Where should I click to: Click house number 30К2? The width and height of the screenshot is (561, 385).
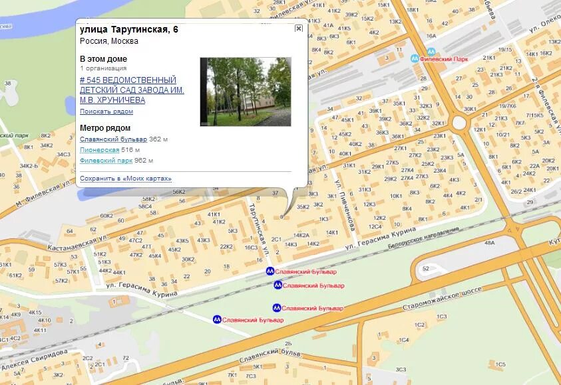click(188, 259)
